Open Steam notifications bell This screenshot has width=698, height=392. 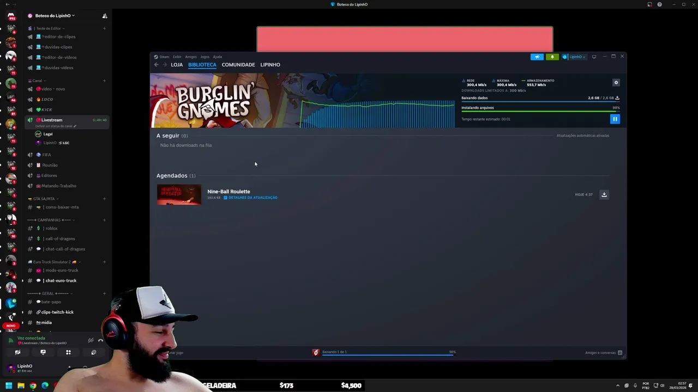pyautogui.click(x=552, y=57)
